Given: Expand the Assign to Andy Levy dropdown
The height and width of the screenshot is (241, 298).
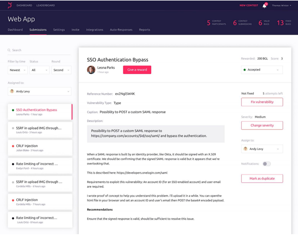Looking at the screenshot, I should [x=262, y=149].
